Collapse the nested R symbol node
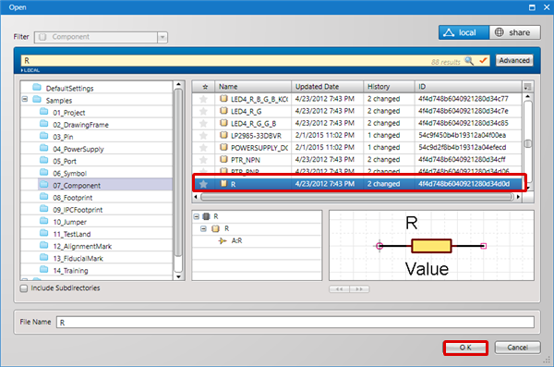Viewport: 554px width, 367px height. pyautogui.click(x=203, y=228)
